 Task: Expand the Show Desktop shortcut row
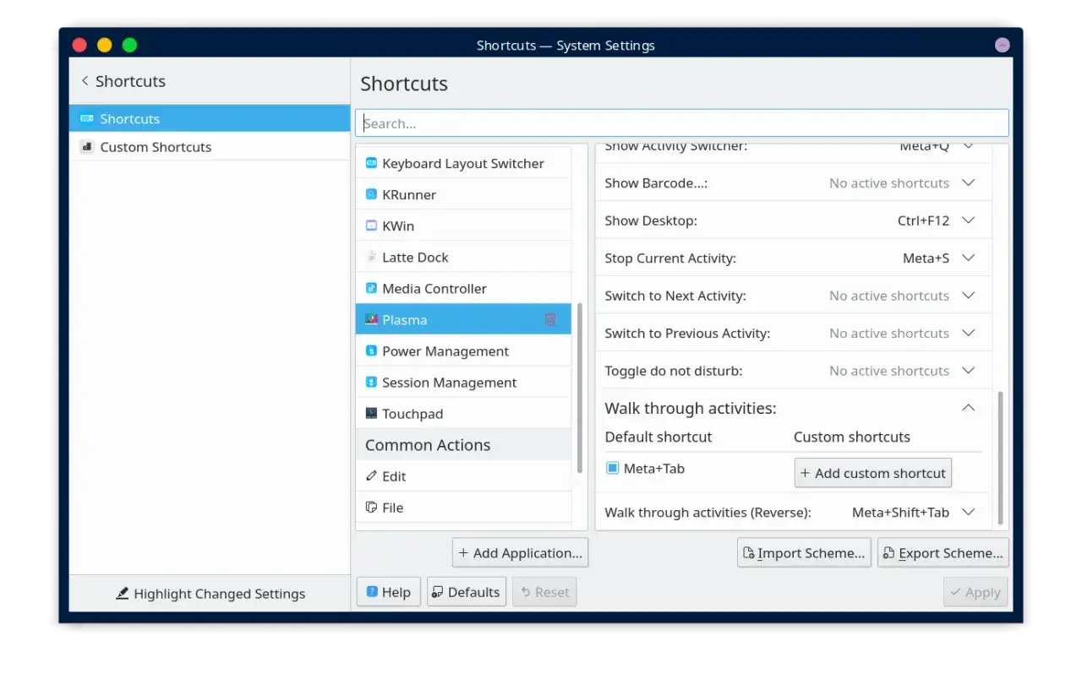969,220
